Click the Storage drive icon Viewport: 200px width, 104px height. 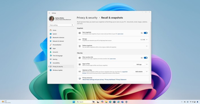click(80, 40)
